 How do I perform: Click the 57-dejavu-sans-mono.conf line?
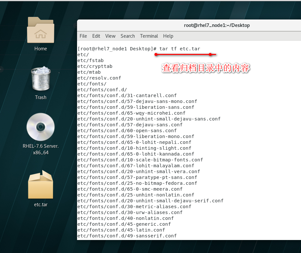tap(137, 101)
